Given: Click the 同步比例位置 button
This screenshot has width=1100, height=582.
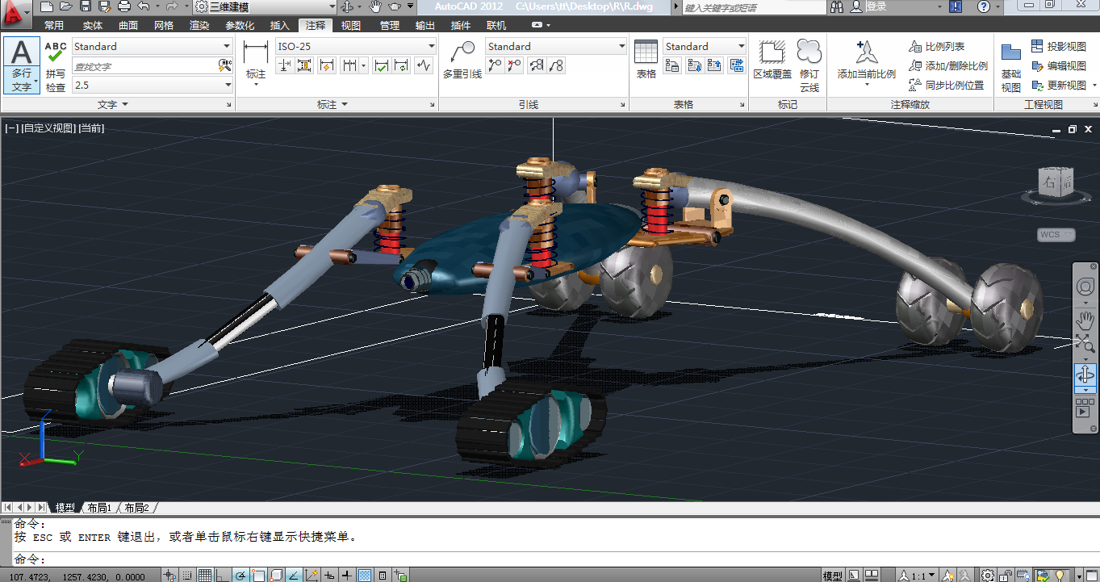Looking at the screenshot, I should pos(946,85).
